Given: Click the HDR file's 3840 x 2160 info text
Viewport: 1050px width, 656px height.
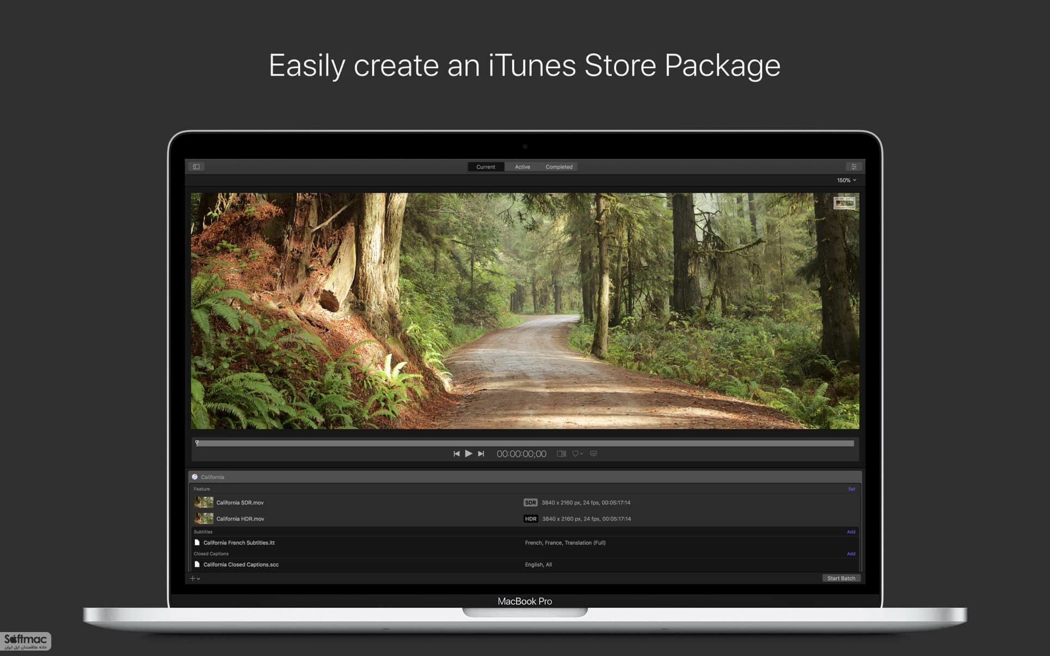Looking at the screenshot, I should pyautogui.click(x=586, y=519).
